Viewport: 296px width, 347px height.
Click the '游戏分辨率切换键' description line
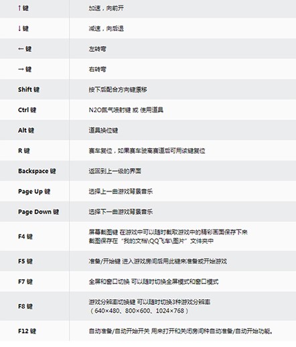(149, 302)
